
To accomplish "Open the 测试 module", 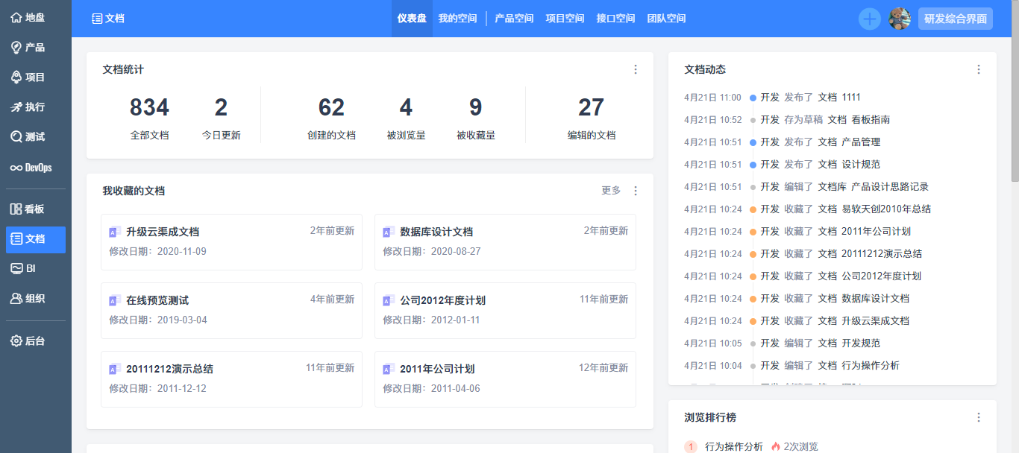I will (30, 137).
